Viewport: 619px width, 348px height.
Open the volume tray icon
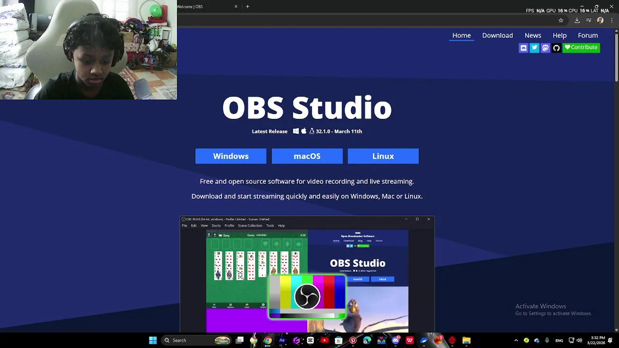[579, 340]
